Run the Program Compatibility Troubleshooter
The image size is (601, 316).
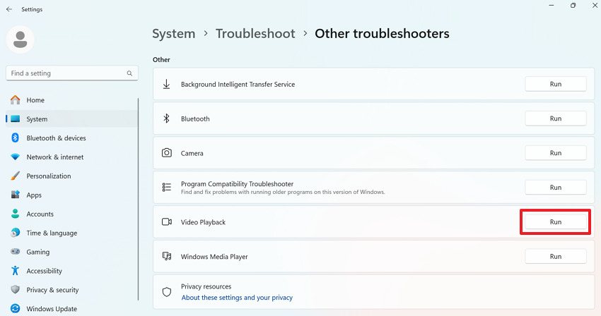point(555,188)
